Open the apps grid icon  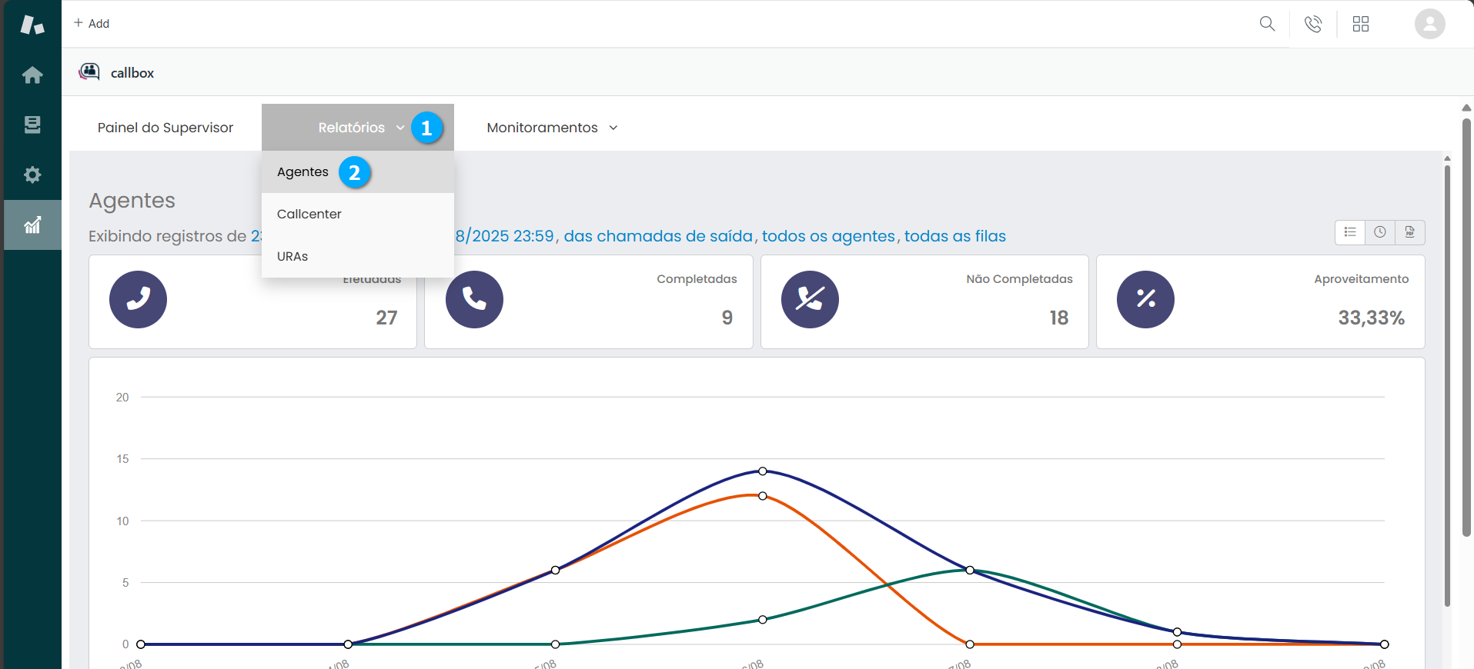pyautogui.click(x=1361, y=25)
